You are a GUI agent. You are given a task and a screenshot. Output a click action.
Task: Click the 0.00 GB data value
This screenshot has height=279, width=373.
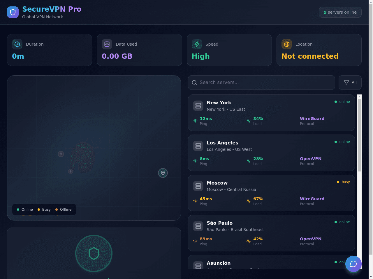[117, 56]
